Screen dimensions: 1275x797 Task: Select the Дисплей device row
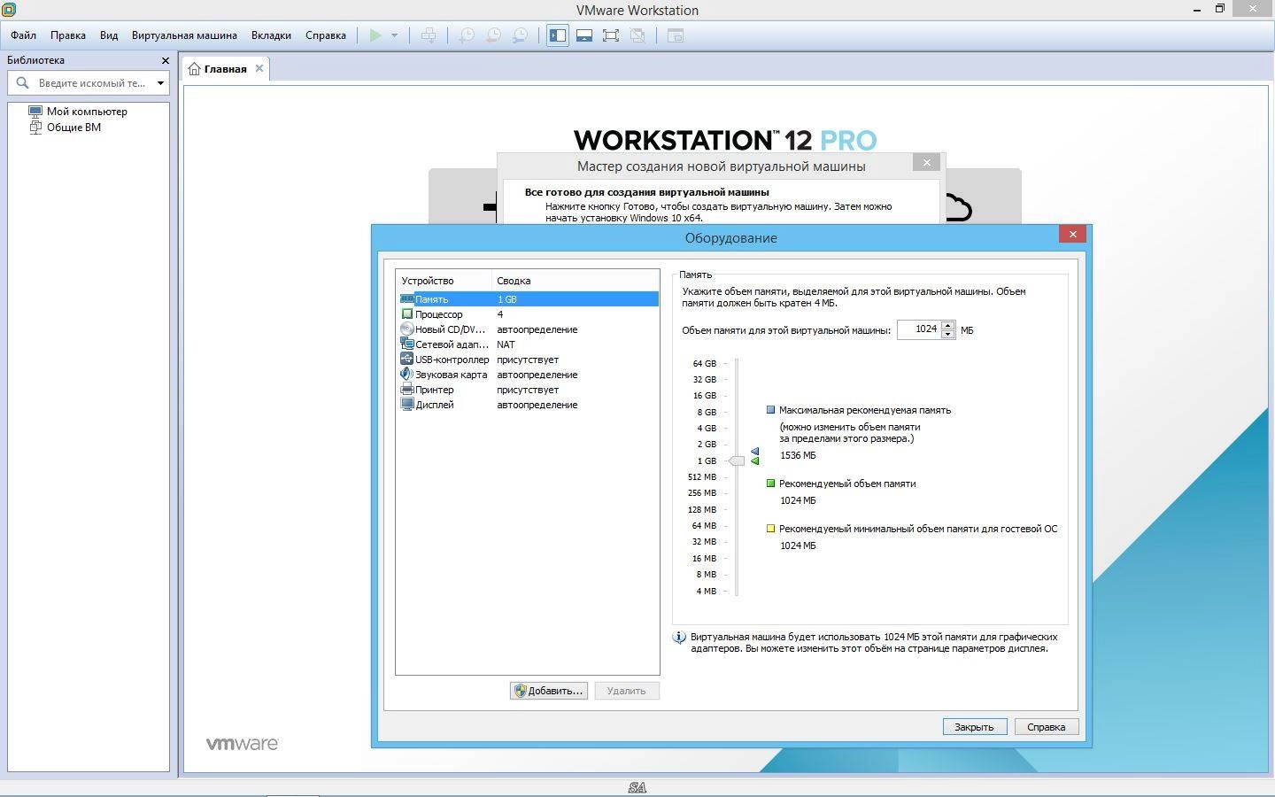pos(528,405)
